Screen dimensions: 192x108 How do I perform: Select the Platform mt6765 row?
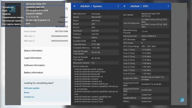click(96, 34)
